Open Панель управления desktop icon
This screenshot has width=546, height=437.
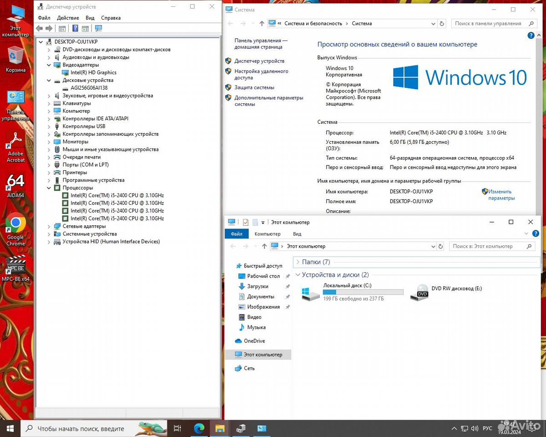click(x=16, y=106)
